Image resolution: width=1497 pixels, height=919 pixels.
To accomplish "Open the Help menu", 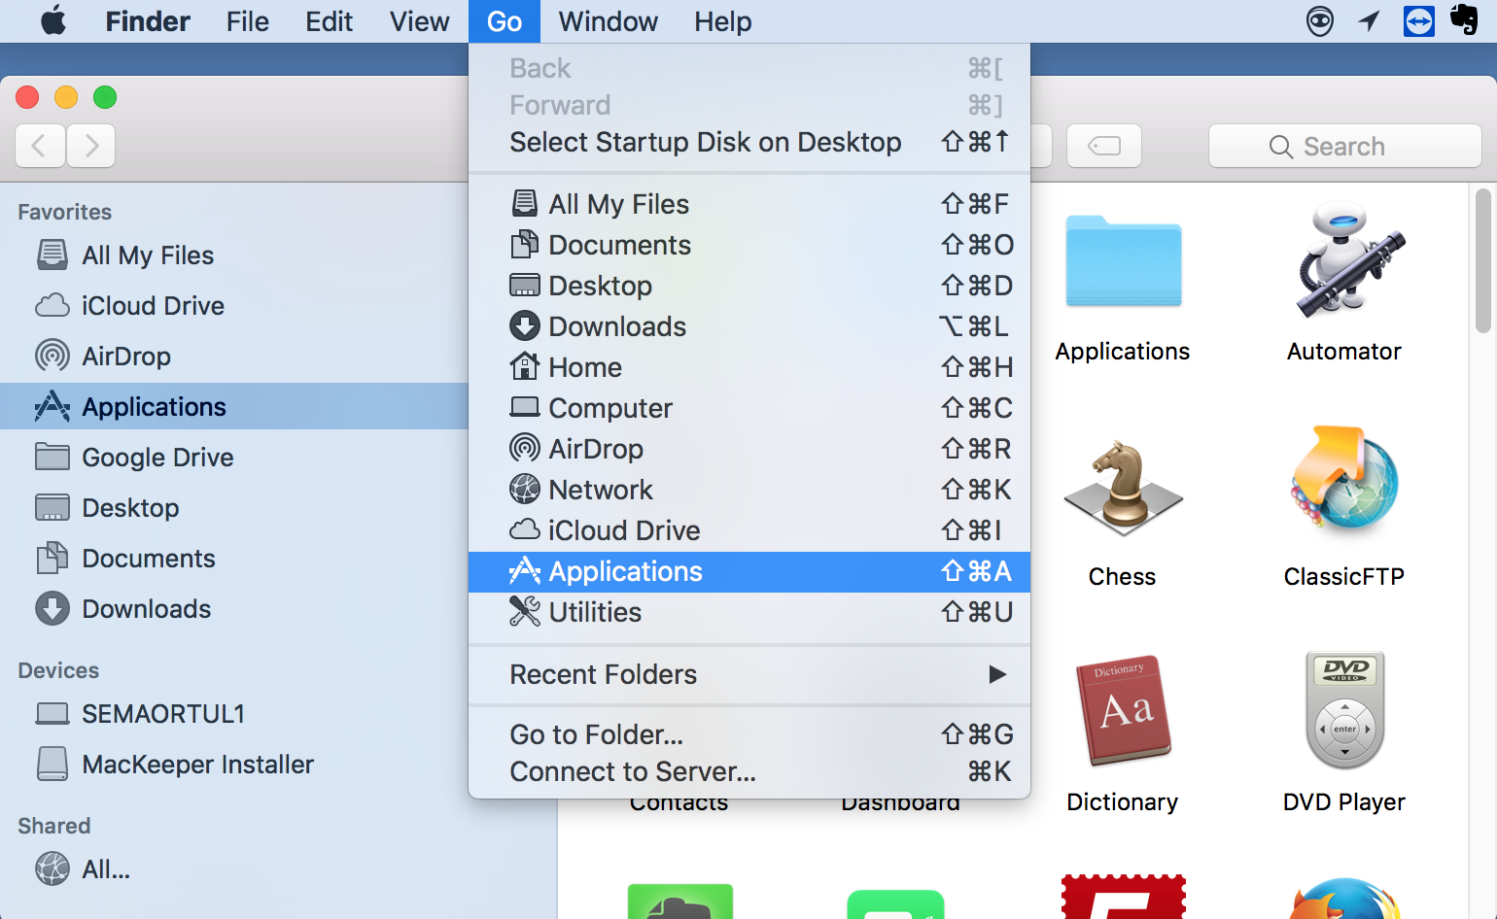I will [723, 21].
